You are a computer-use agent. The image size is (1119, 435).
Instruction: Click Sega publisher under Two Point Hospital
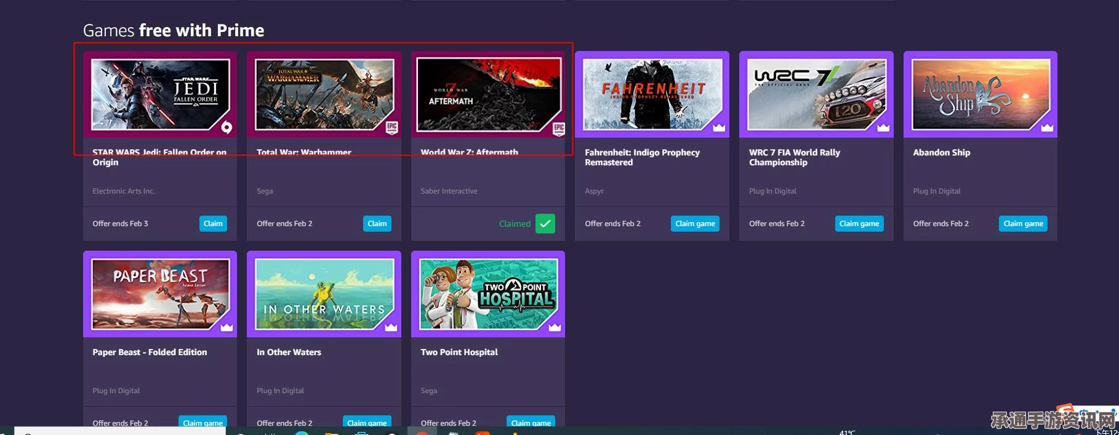[429, 391]
